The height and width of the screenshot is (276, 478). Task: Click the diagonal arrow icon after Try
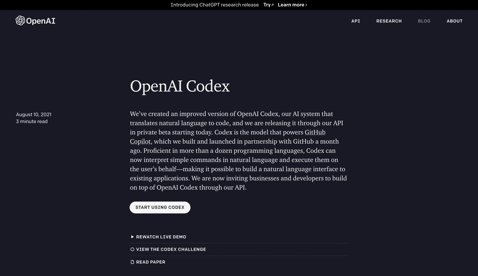pyautogui.click(x=272, y=5)
